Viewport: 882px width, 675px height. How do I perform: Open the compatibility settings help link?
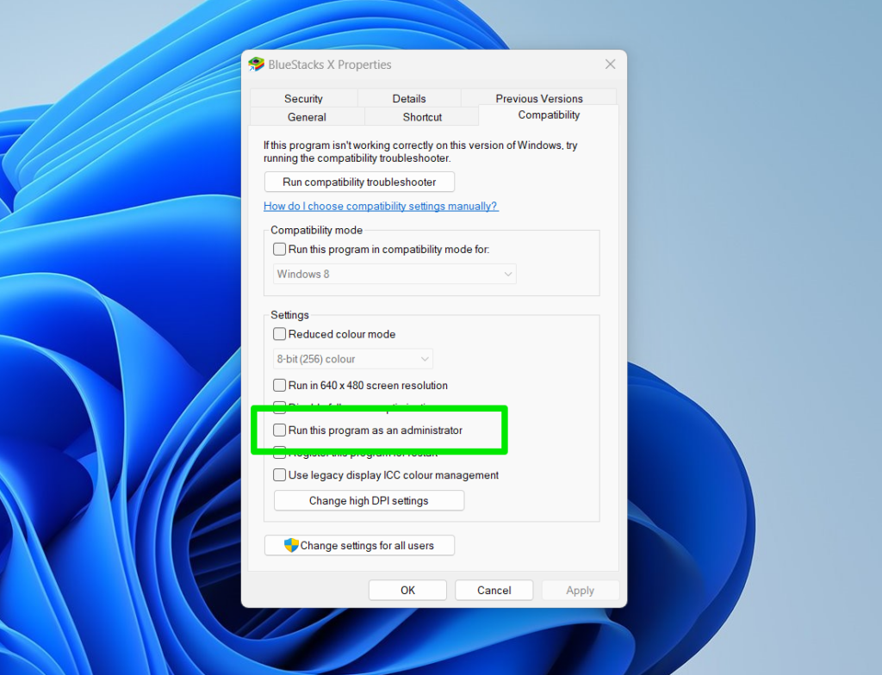click(380, 206)
